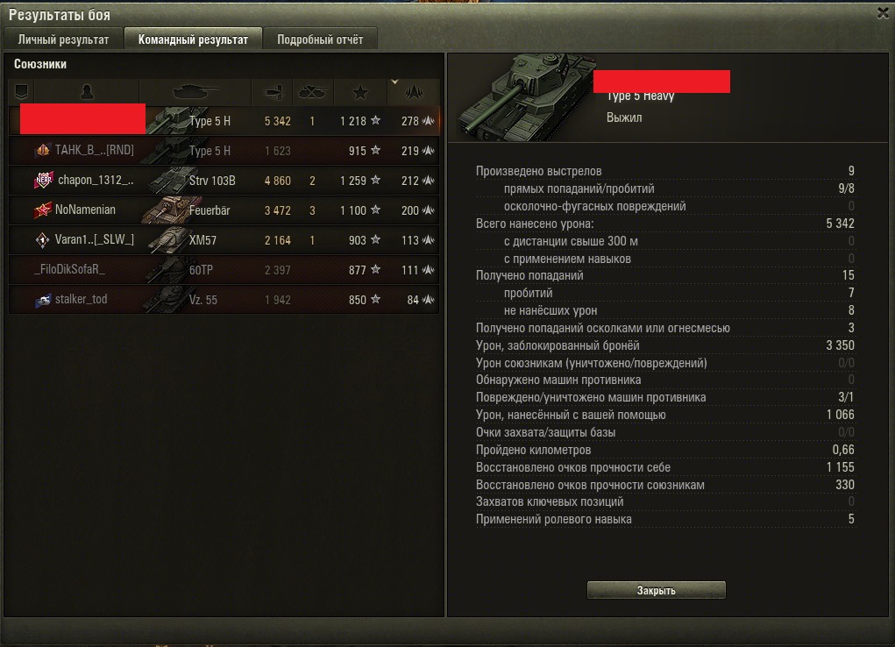This screenshot has height=647, width=895.
Task: Switch to Подробный отчёт tab
Action: pyautogui.click(x=320, y=39)
